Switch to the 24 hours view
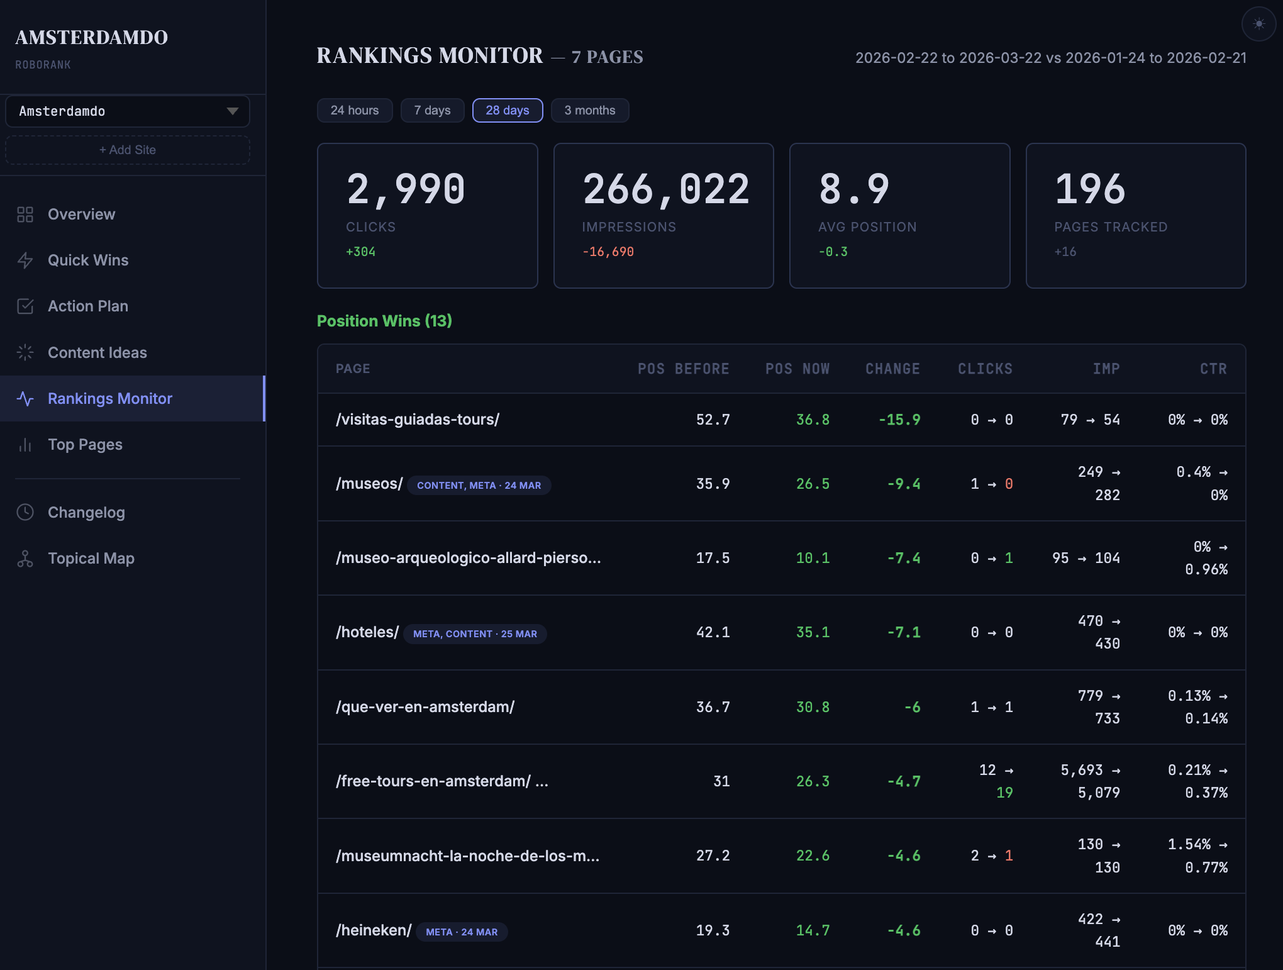The width and height of the screenshot is (1283, 970). tap(354, 110)
